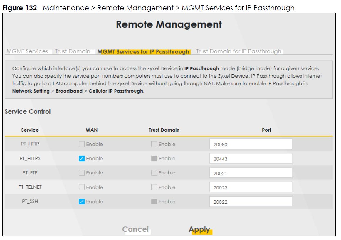Open the Trust Domain tab

(x=73, y=51)
